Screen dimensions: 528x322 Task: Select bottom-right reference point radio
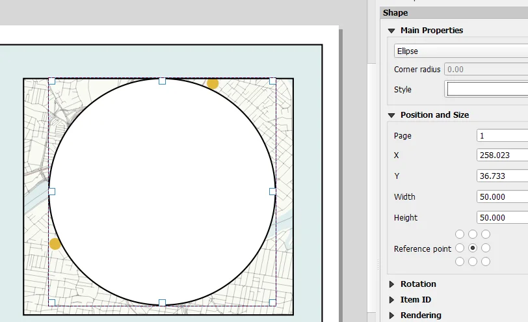[x=486, y=262]
